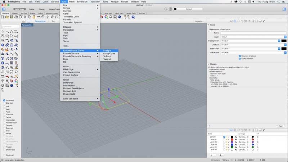
Task: Click the Save floppy disk icon
Action: pos(12,17)
